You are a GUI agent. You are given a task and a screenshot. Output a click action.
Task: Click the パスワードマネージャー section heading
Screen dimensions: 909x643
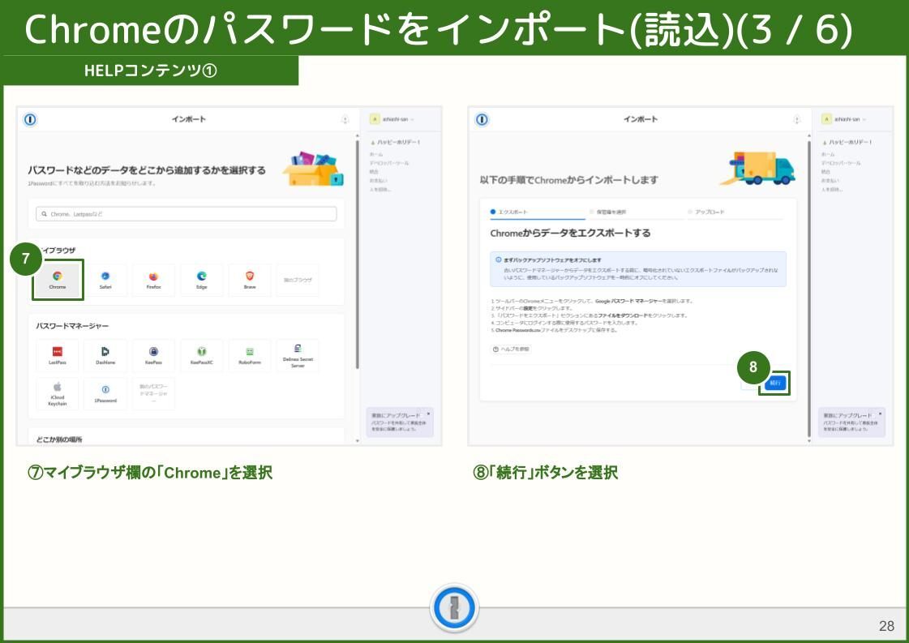pyautogui.click(x=72, y=326)
